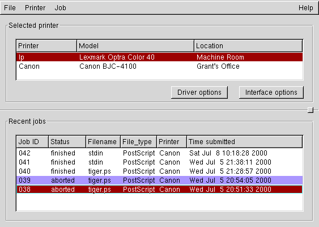This screenshot has height=227, width=319.
Task: Open the Printer menu
Action: click(35, 8)
